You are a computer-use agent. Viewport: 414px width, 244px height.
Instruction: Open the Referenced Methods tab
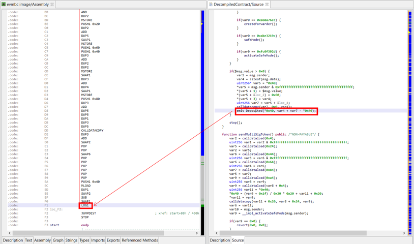[x=140, y=240]
